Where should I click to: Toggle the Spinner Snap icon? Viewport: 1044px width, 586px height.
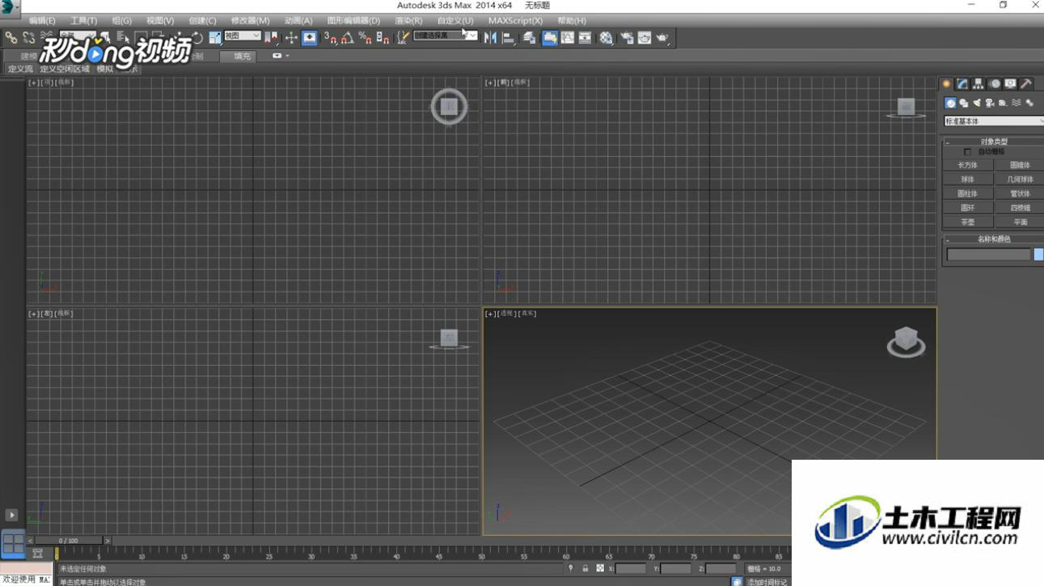383,37
